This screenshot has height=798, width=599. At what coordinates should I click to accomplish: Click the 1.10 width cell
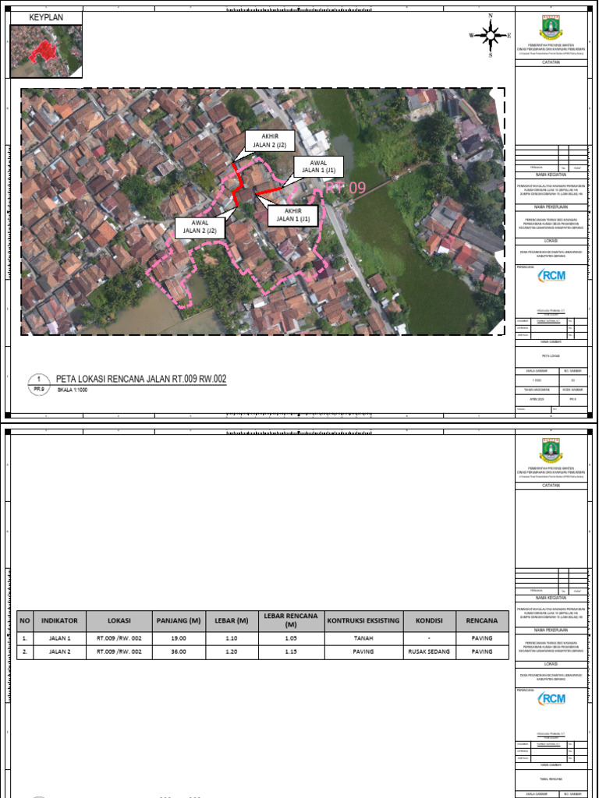click(232, 638)
